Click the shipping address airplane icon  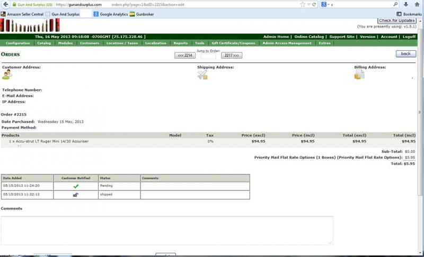click(202, 75)
